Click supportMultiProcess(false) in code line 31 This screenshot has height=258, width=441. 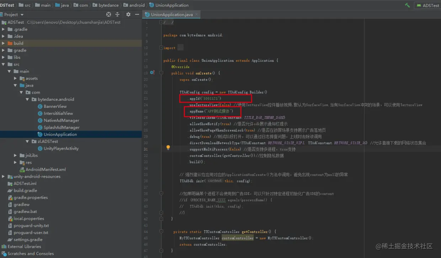[216, 149]
